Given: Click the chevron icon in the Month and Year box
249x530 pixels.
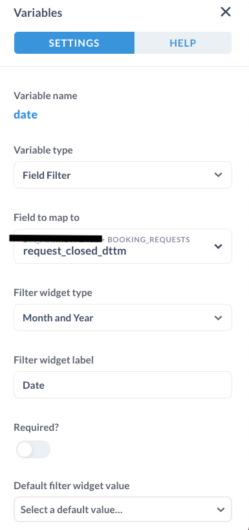Looking at the screenshot, I should [x=219, y=317].
